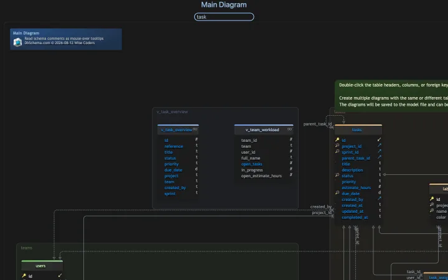
Task: Click the search field containing 'task'
Action: tap(224, 17)
